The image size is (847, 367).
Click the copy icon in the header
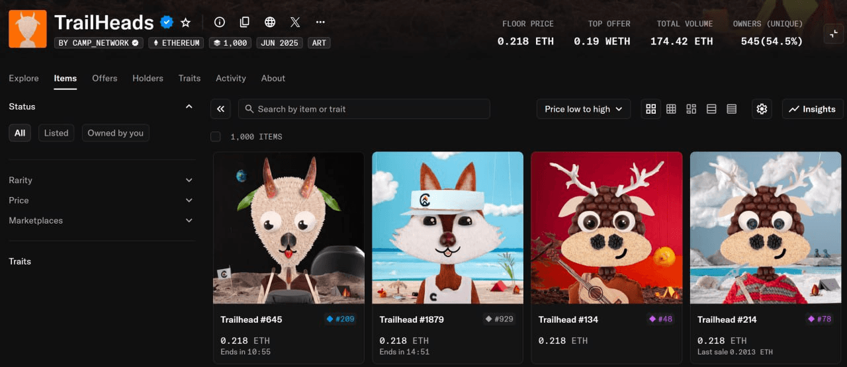(245, 22)
